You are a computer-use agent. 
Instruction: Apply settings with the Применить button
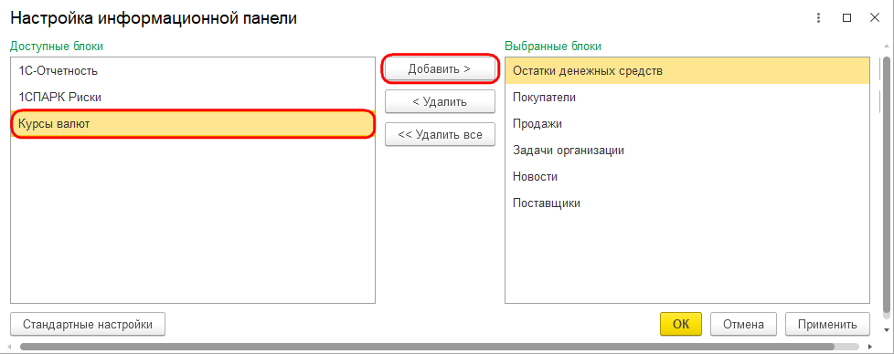827,325
